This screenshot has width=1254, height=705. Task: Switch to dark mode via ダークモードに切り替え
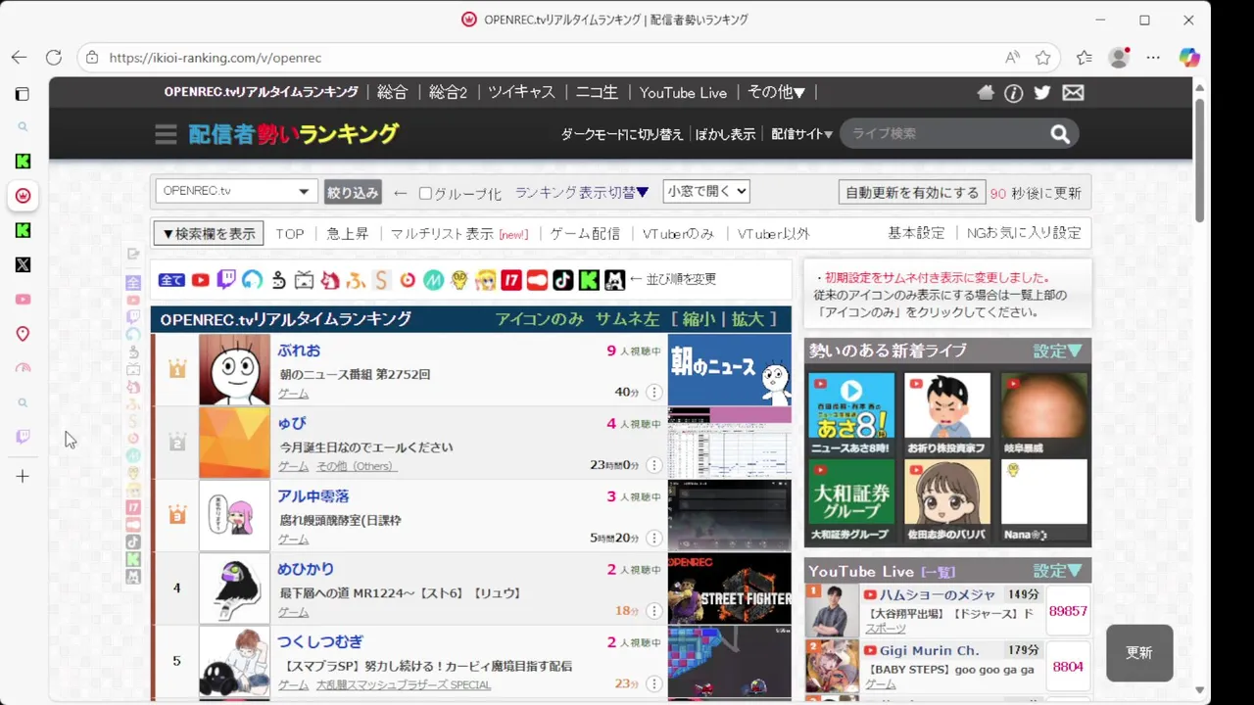[x=622, y=135]
